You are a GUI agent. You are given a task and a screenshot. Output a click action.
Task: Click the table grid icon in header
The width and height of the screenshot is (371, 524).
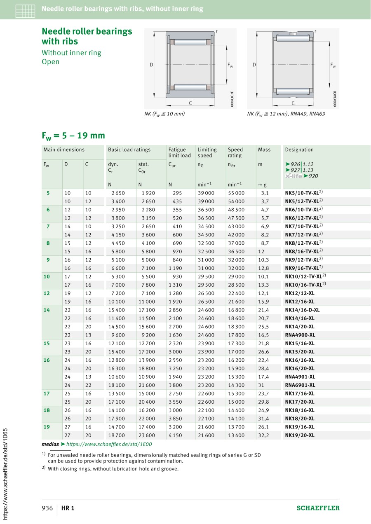tap(25, 11)
